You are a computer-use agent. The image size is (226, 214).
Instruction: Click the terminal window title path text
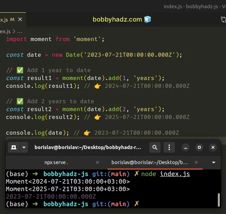pyautogui.click(x=88, y=147)
